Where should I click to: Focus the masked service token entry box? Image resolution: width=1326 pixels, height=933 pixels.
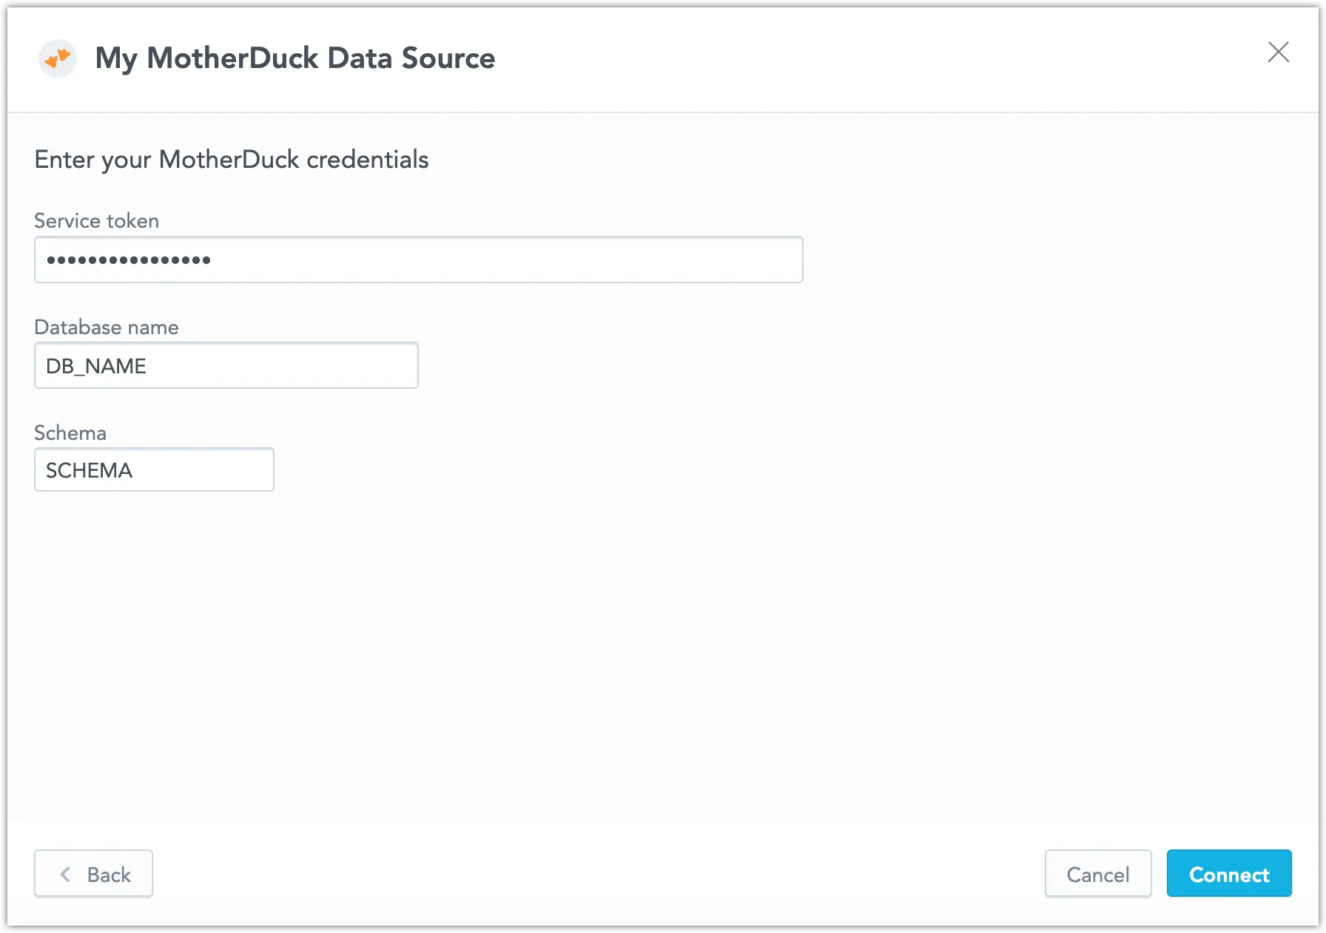[418, 259]
